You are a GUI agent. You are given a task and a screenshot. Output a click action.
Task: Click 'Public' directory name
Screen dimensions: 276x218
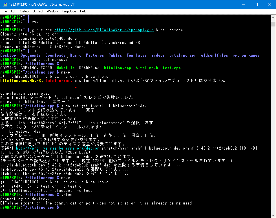115,55
